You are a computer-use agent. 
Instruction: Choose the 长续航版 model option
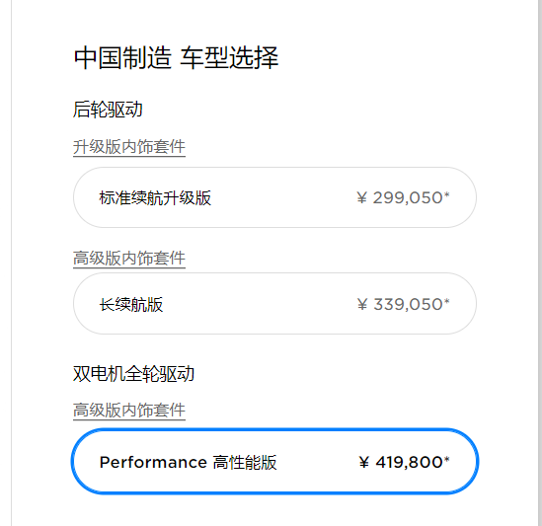click(x=274, y=303)
